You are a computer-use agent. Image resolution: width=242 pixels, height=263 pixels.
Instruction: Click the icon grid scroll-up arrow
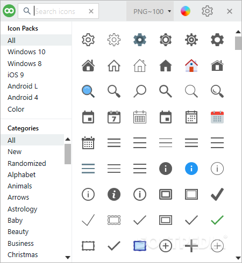[238, 32]
